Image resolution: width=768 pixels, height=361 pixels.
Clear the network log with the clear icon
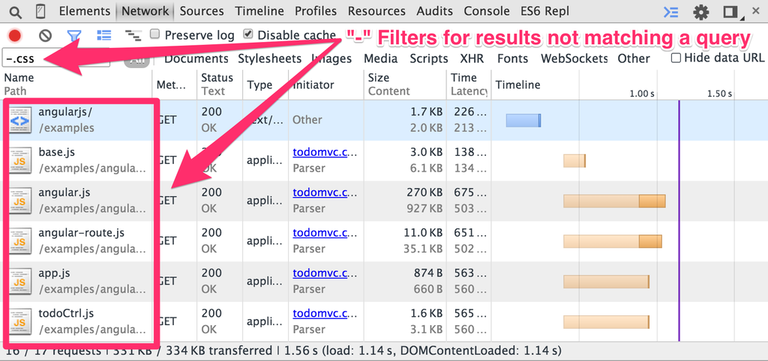tap(46, 35)
